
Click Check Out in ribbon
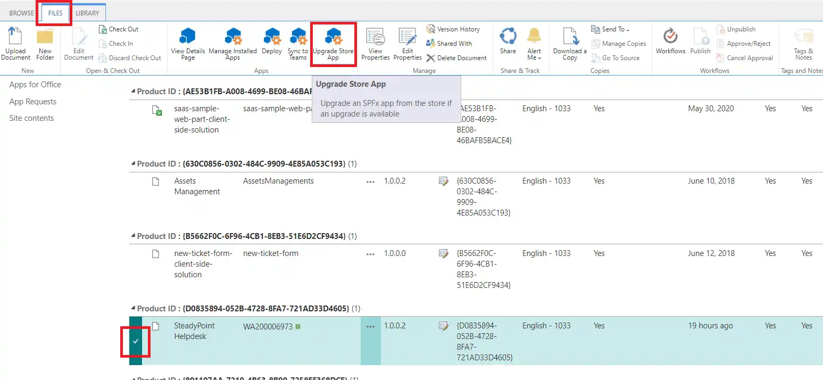(119, 29)
